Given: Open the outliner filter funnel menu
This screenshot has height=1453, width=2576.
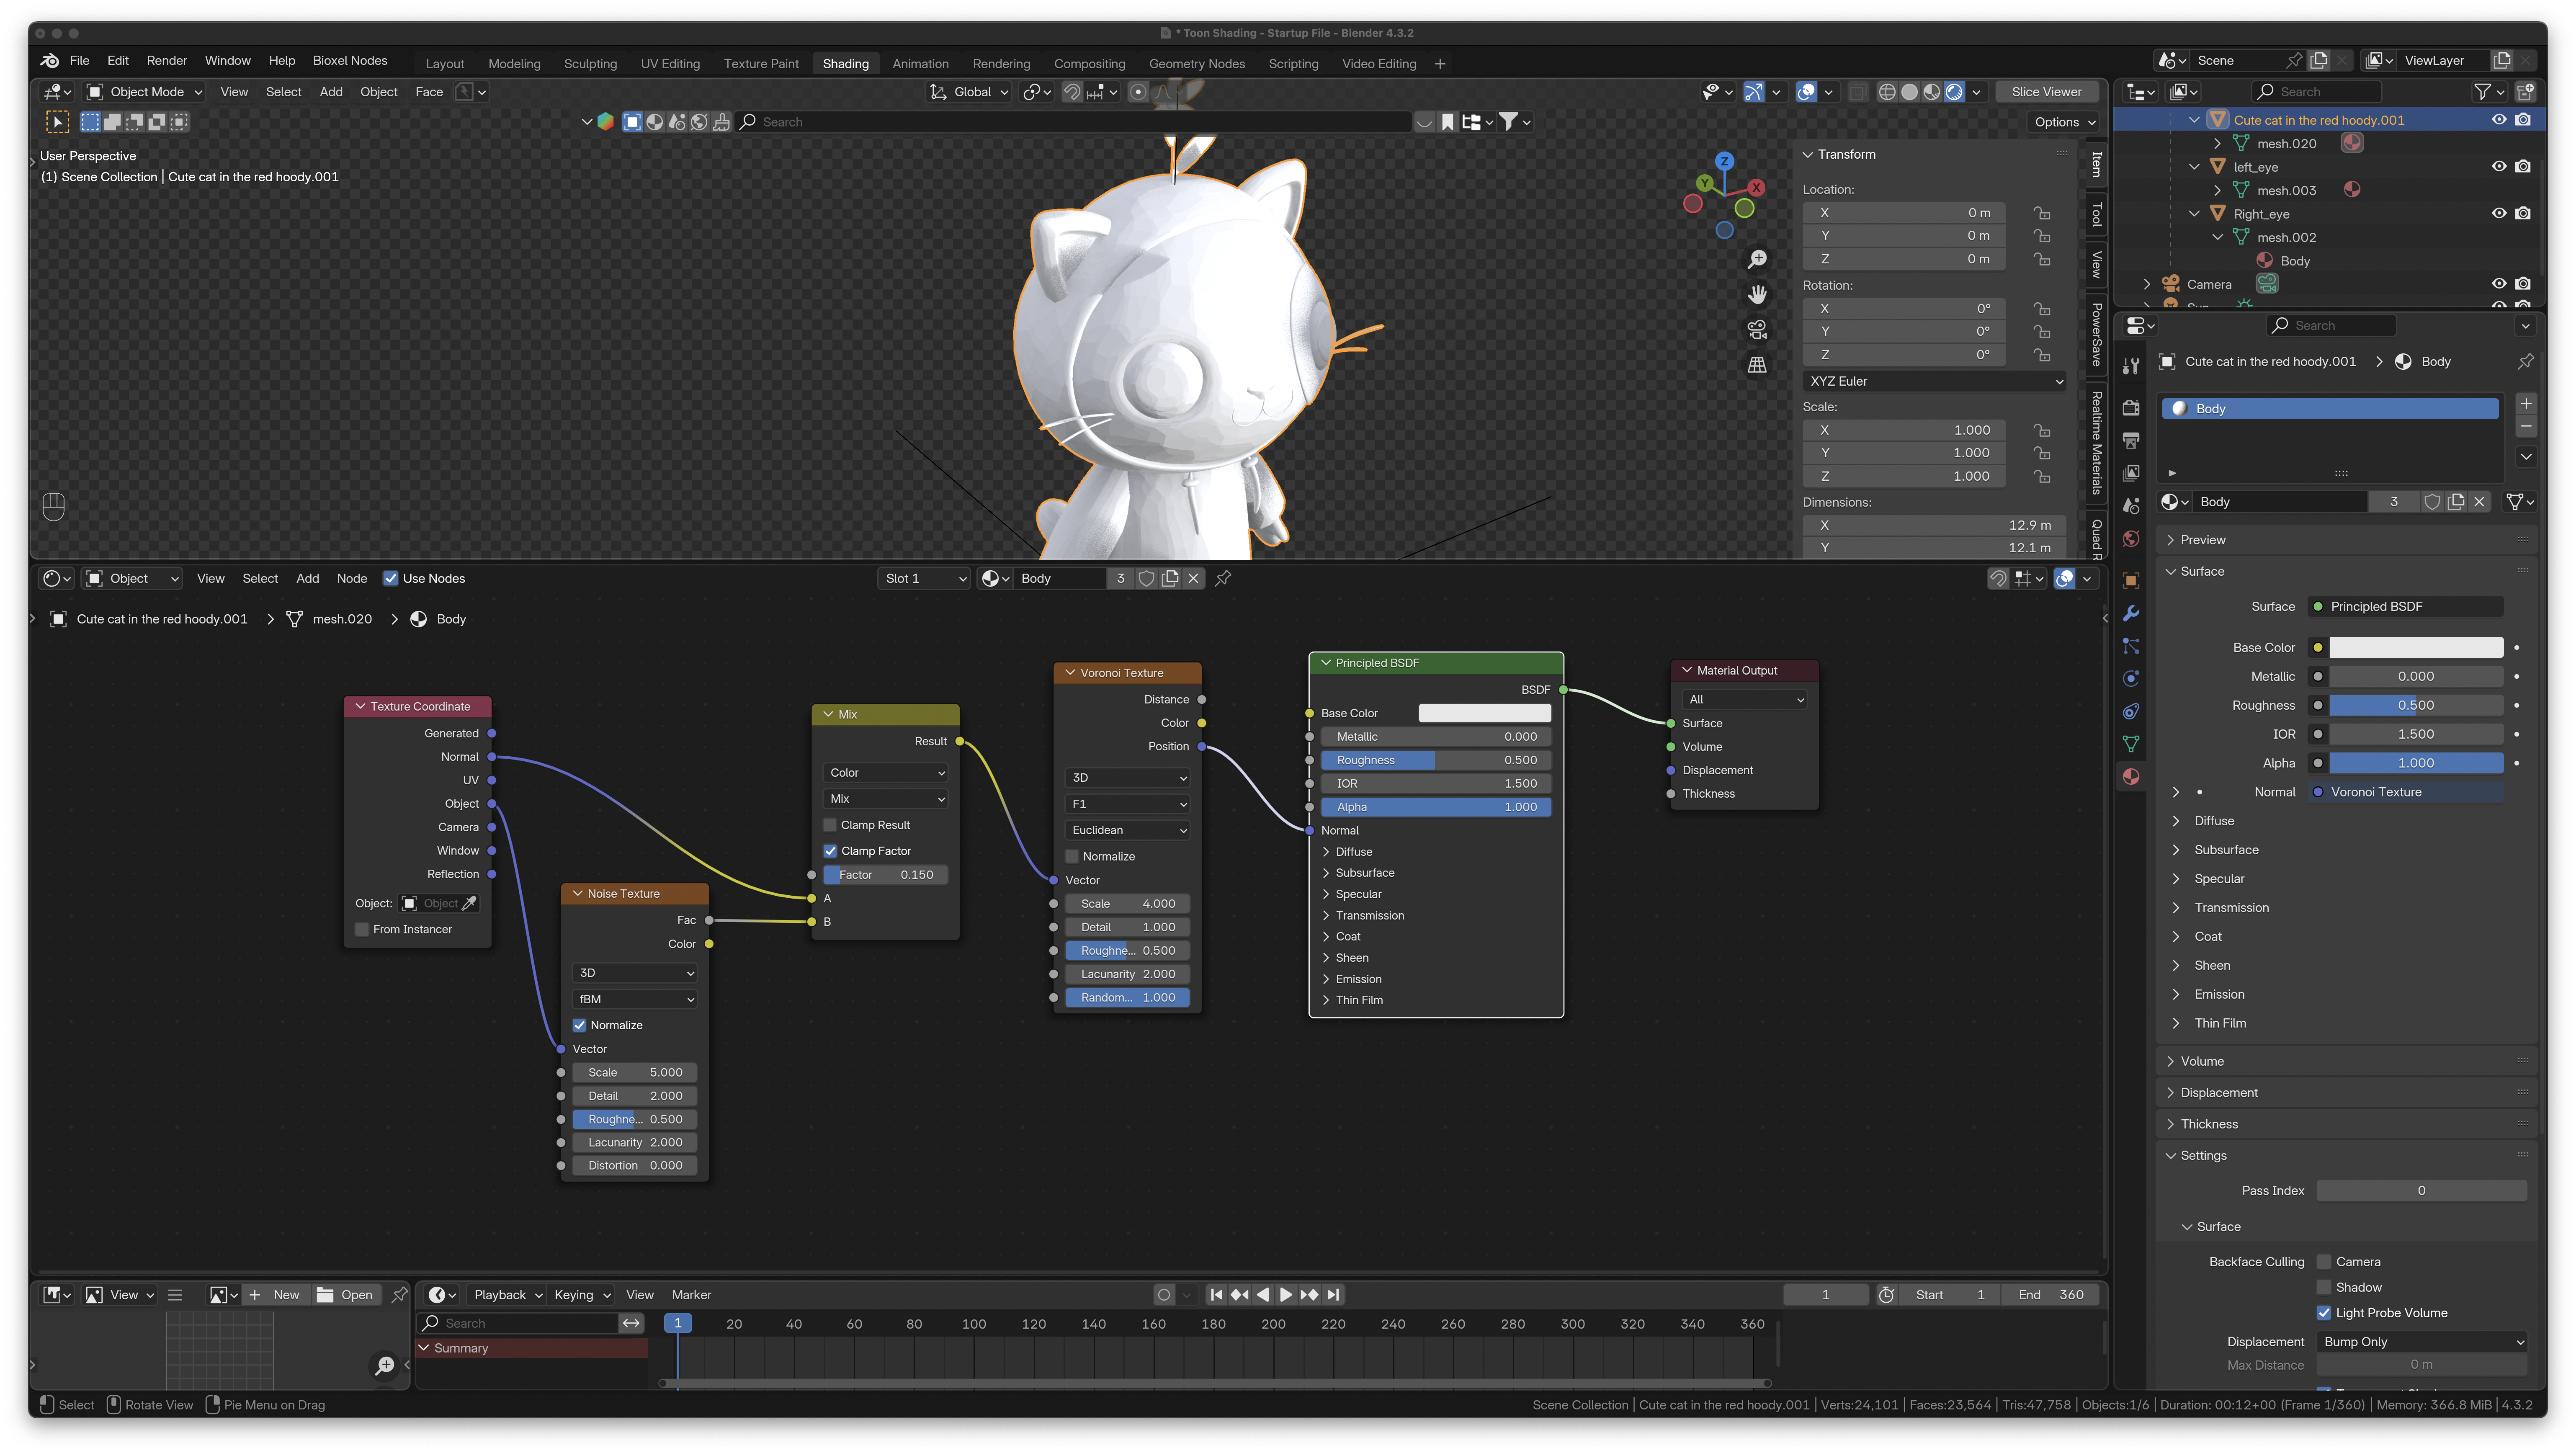Looking at the screenshot, I should pyautogui.click(x=2488, y=92).
